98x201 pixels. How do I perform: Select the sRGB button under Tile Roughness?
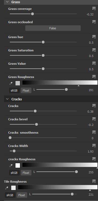(10, 195)
